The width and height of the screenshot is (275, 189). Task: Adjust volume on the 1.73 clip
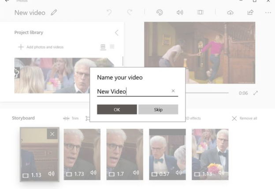[93, 173]
